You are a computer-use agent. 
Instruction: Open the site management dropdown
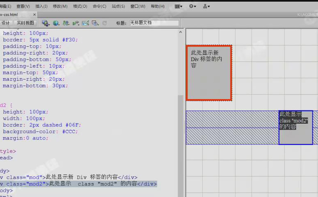[206, 6]
